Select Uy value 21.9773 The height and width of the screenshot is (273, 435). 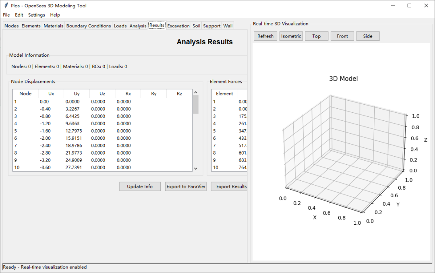pos(74,153)
